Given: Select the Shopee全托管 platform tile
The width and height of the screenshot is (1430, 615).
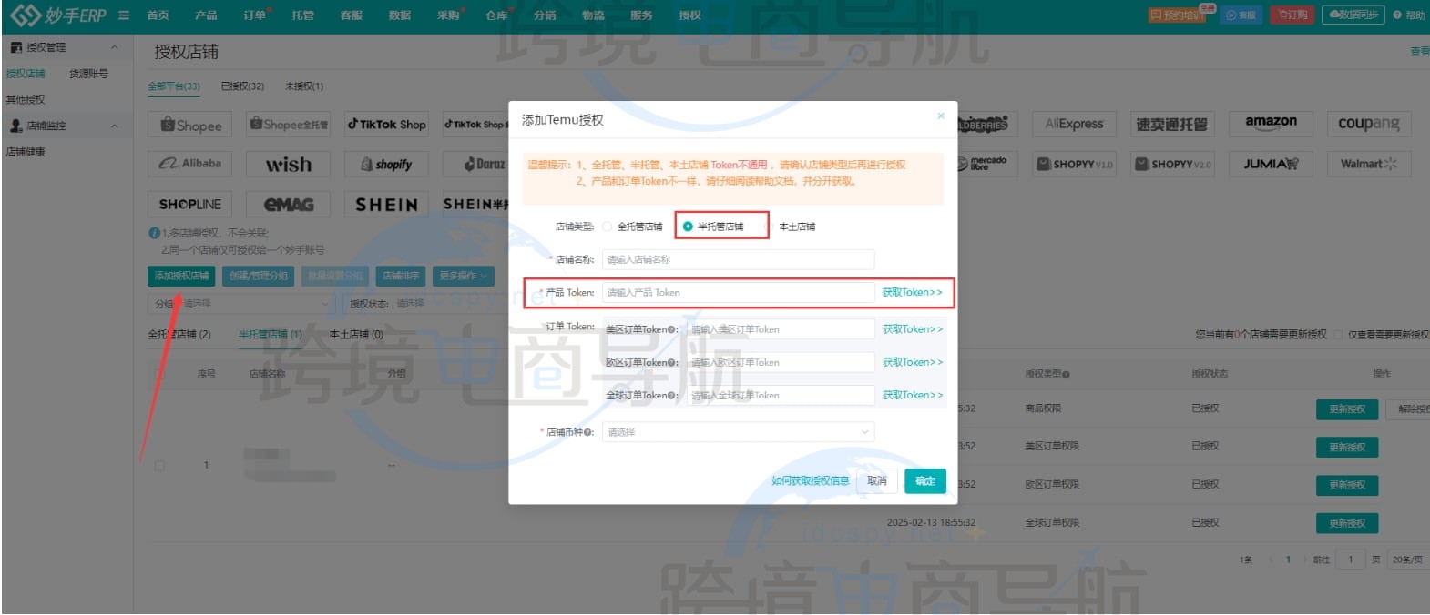Looking at the screenshot, I should 289,125.
